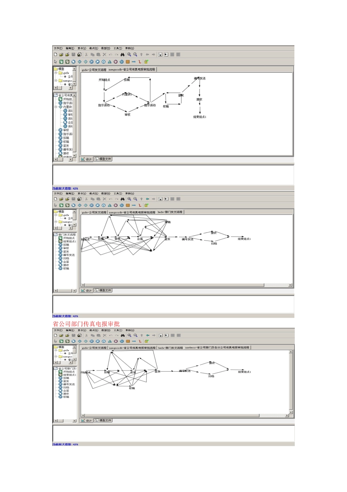The image size is (347, 492).
Task: Collapse 内置块 node in top screenshot tree
Action: tap(56, 107)
